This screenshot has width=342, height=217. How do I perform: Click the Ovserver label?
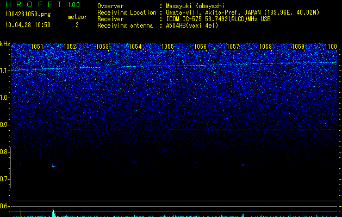pyautogui.click(x=110, y=6)
